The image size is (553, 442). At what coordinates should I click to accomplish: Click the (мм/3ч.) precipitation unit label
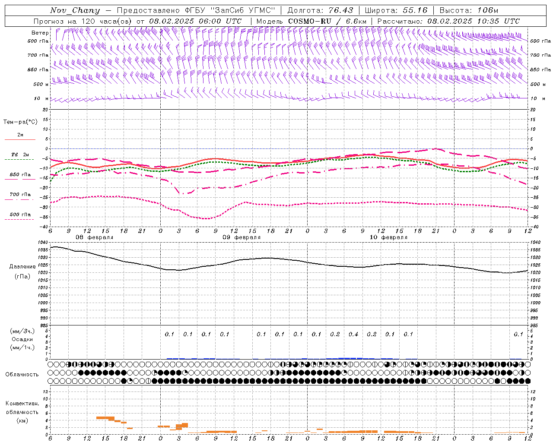22,331
